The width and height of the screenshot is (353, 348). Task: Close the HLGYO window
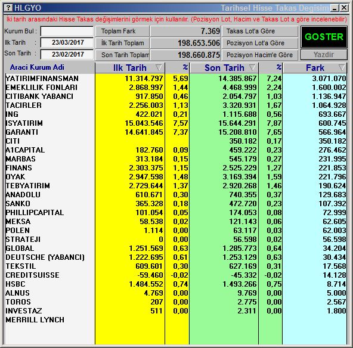[344, 8]
